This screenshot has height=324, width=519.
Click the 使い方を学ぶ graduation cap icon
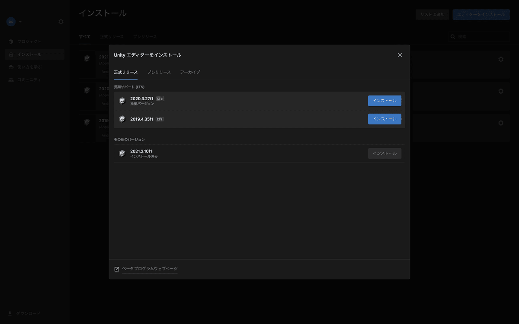point(11,67)
